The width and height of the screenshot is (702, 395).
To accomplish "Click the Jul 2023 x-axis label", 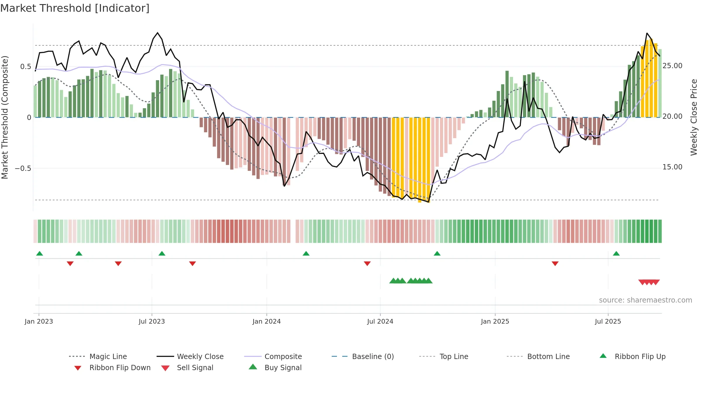I will click(152, 321).
